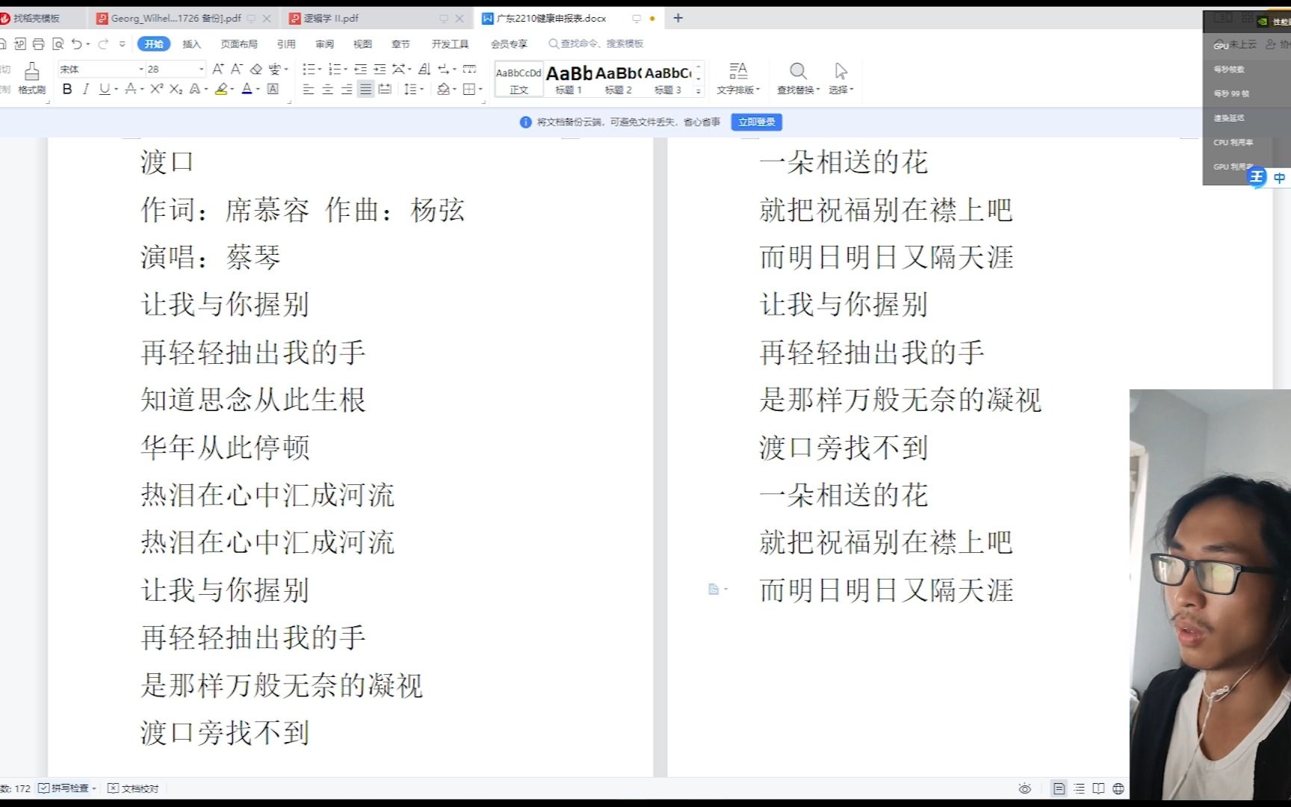Viewport: 1291px width, 807px height.
Task: Click the Character Border boxed A icon
Action: click(x=273, y=89)
